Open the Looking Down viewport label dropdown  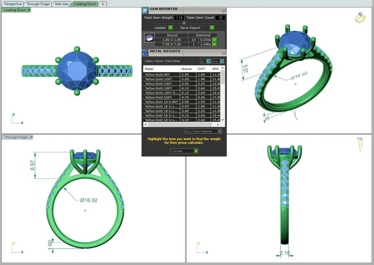tap(29, 10)
